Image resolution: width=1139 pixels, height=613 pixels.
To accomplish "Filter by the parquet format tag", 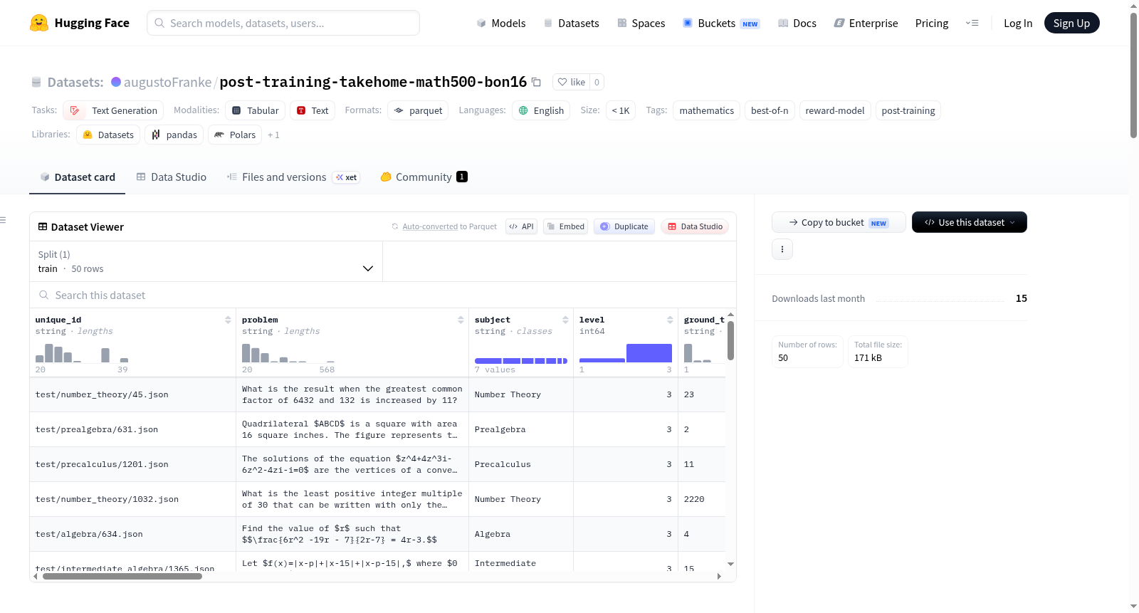I will [418, 110].
